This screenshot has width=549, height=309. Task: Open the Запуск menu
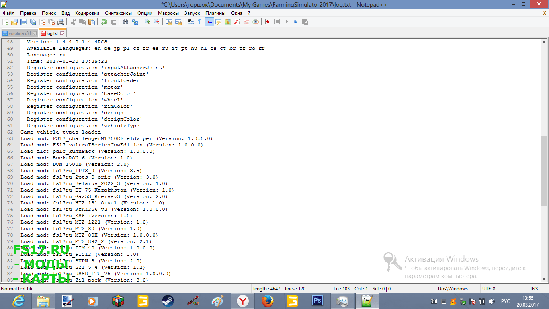pyautogui.click(x=192, y=13)
